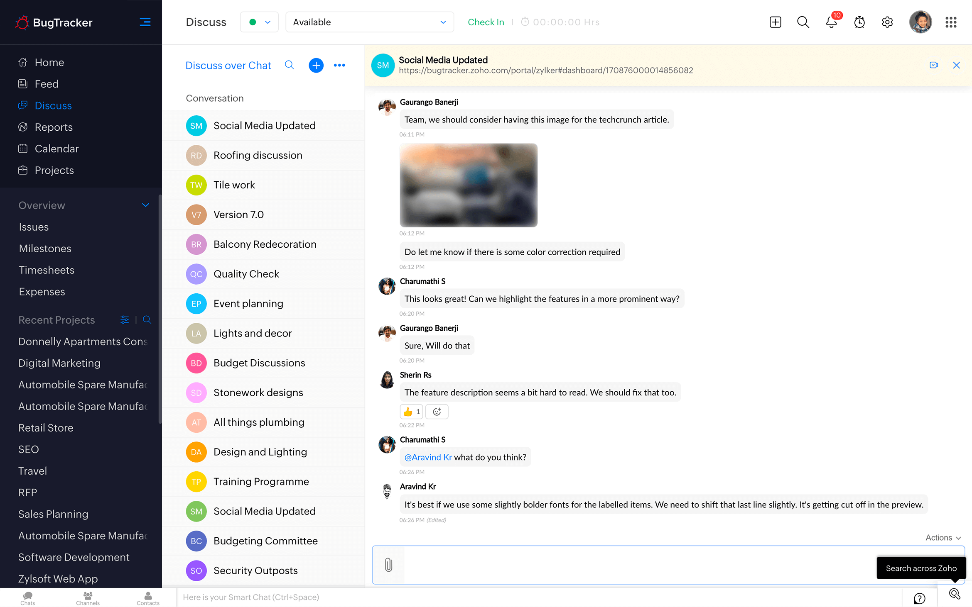Switch to the Channels tab

[88, 598]
